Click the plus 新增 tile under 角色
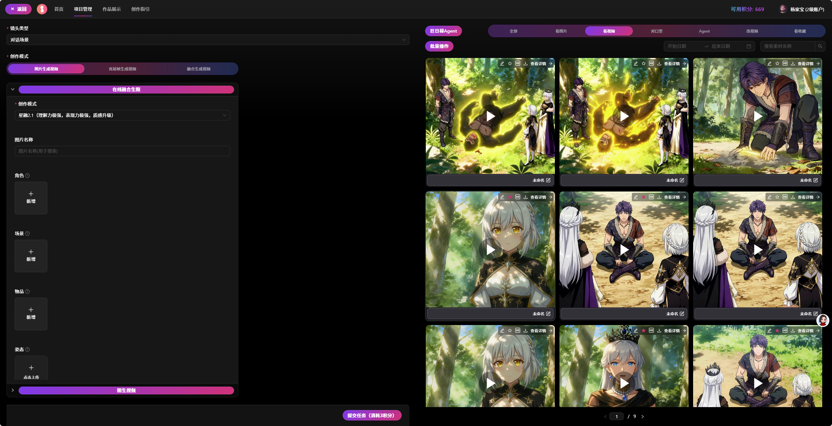The image size is (832, 426). 31,198
